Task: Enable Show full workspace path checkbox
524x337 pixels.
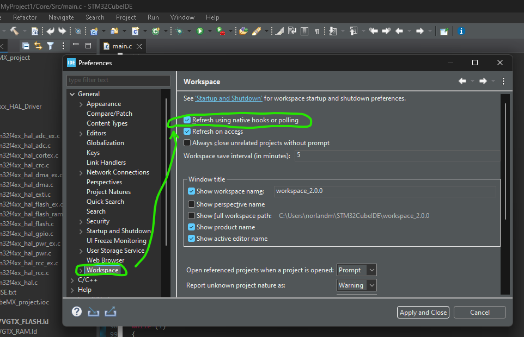Action: point(192,215)
